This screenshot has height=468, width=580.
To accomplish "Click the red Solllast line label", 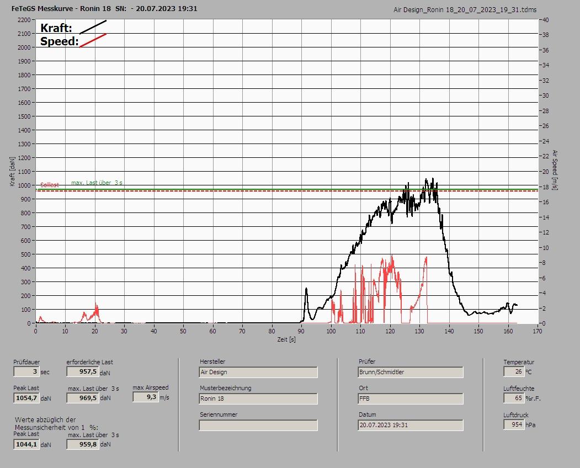I will 50,185.
